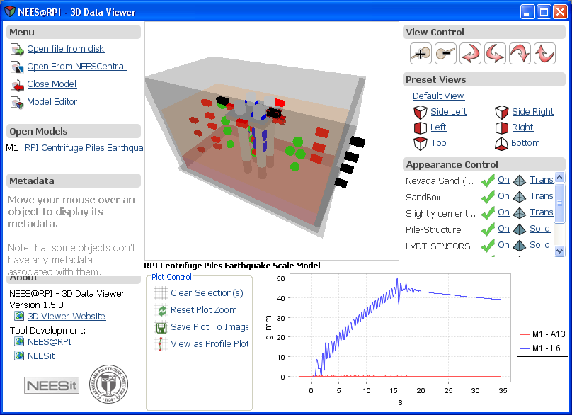Toggle Slightly cemented layer On link

click(x=504, y=212)
